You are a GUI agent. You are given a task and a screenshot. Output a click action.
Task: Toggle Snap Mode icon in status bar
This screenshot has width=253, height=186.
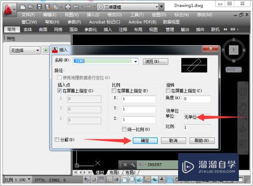point(94,179)
